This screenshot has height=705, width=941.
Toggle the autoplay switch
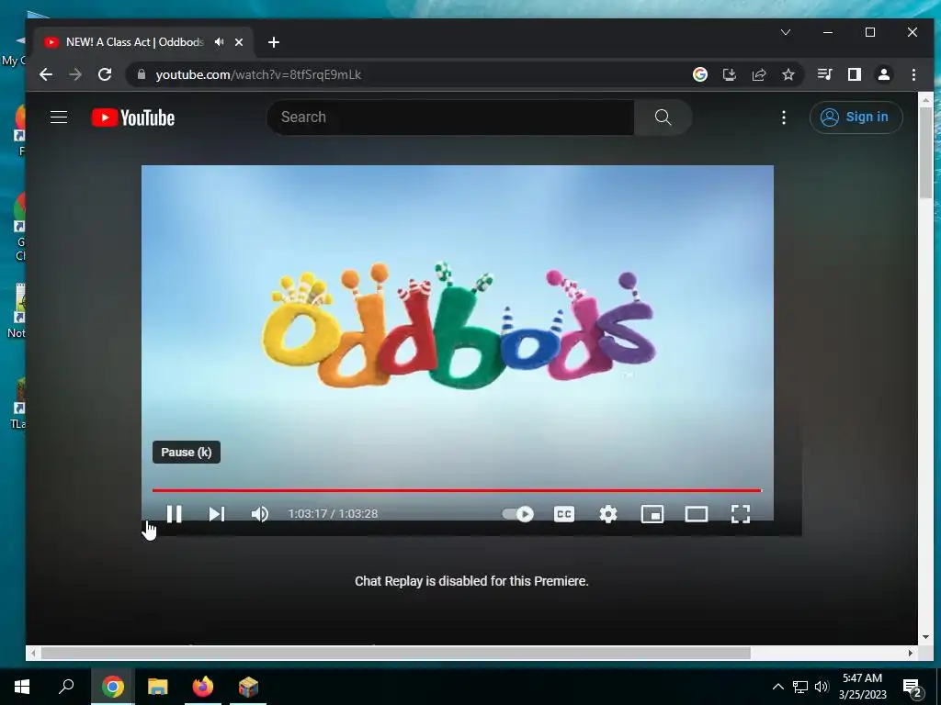pos(518,514)
